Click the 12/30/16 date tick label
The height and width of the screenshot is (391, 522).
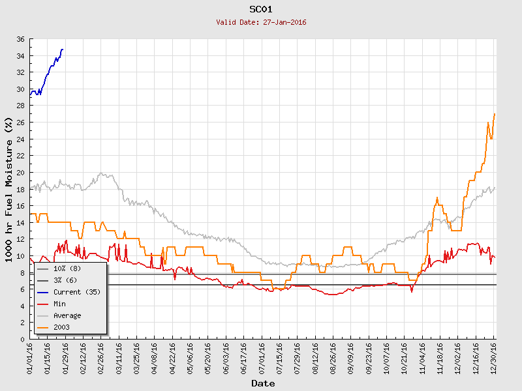pyautogui.click(x=494, y=357)
